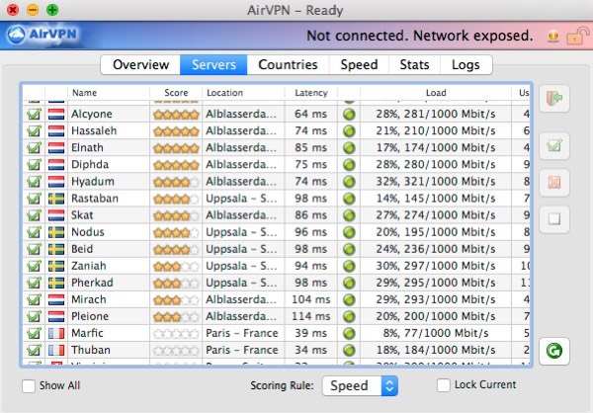Click the AirVPN logo in the banner
The height and width of the screenshot is (413, 593).
click(x=43, y=37)
